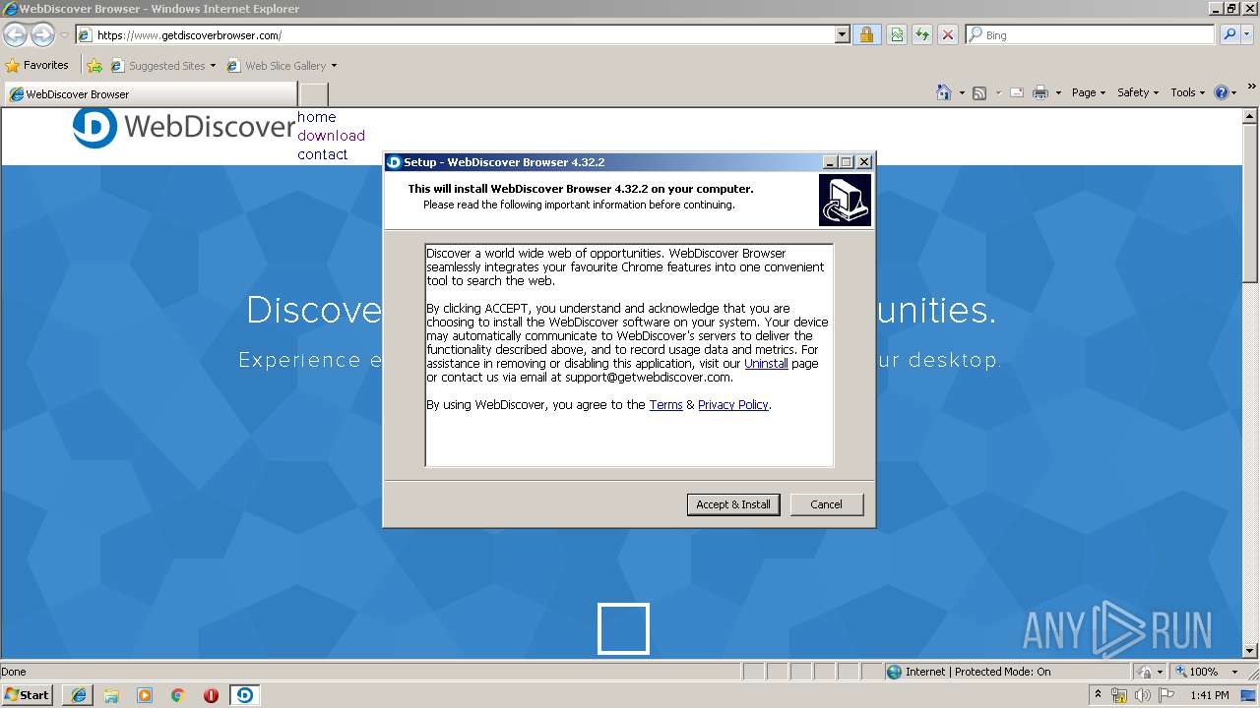The image size is (1260, 708).
Task: Open the Safety menu
Action: (1138, 92)
